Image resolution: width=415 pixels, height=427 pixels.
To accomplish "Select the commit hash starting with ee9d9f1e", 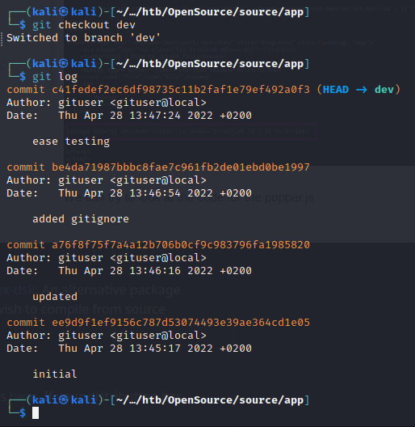I will (x=181, y=323).
